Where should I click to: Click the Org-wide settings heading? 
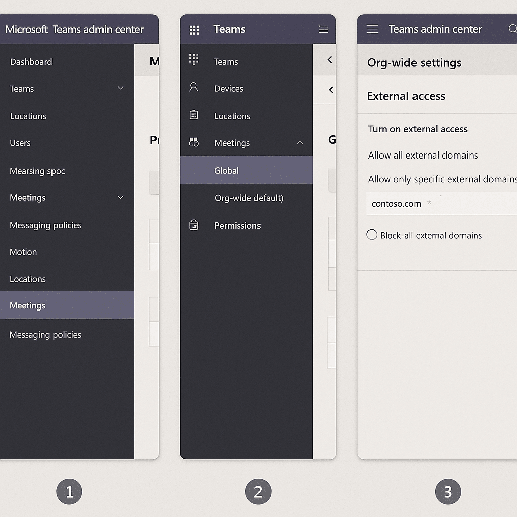click(x=414, y=63)
